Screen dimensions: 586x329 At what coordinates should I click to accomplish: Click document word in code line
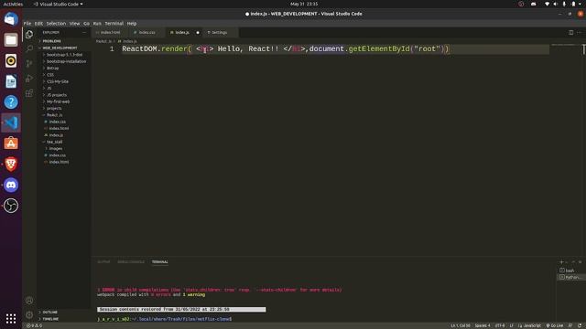tap(326, 48)
